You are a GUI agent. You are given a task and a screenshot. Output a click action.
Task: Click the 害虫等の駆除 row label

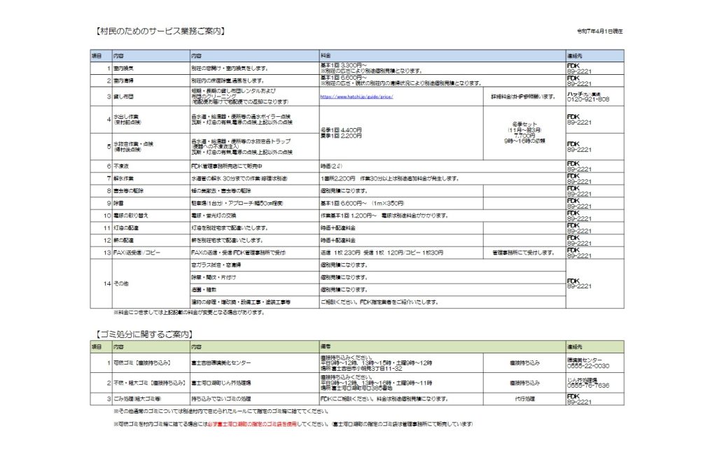(x=127, y=190)
